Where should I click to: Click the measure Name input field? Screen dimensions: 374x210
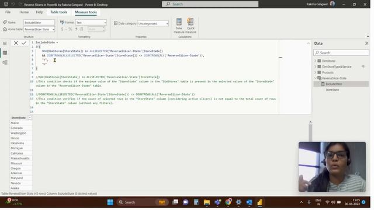click(x=39, y=22)
